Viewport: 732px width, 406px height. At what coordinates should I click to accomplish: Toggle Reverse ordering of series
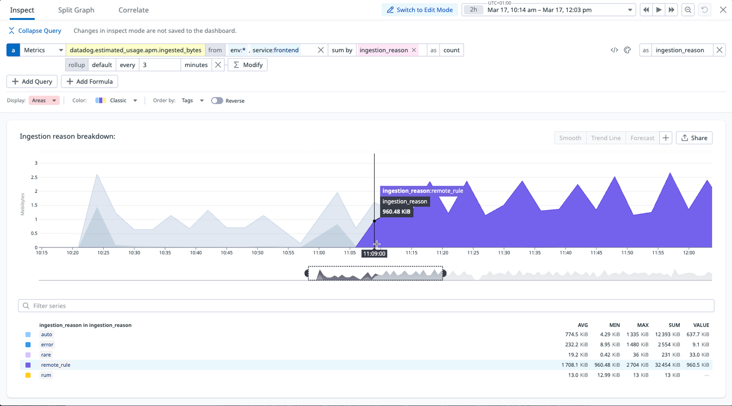coord(217,100)
